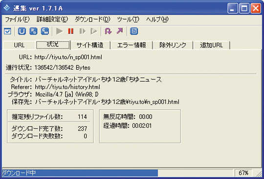Image resolution: width=264 pixels, height=179 pixels.
Task: Click the purple diagonal arrow icon
Action: point(120,31)
